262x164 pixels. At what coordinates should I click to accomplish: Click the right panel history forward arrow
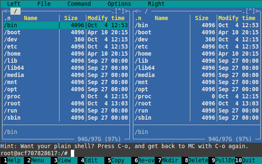pyautogui.click(x=257, y=11)
